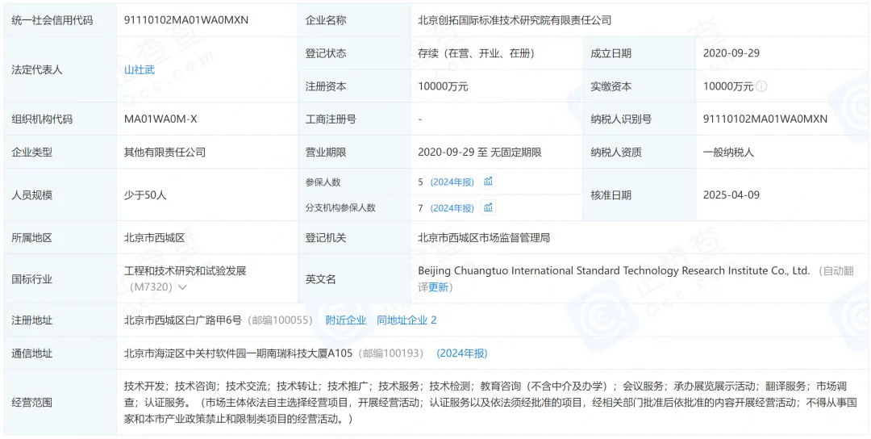Click the postal code 邮编100055
Image resolution: width=871 pixels, height=439 pixels.
279,320
